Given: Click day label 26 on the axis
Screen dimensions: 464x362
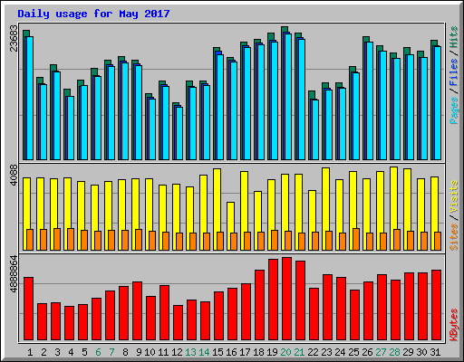Looking at the screenshot, I should pyautogui.click(x=367, y=352).
